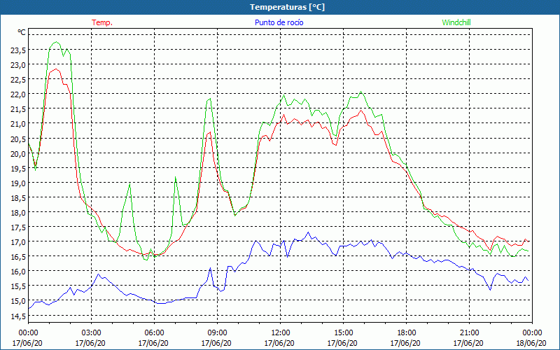Click the '16,0' y-axis value
The height and width of the screenshot is (350, 560).
click(18, 272)
